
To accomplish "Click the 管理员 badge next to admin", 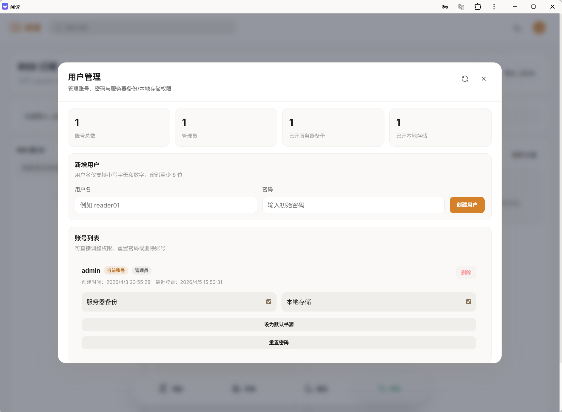I will [x=141, y=270].
